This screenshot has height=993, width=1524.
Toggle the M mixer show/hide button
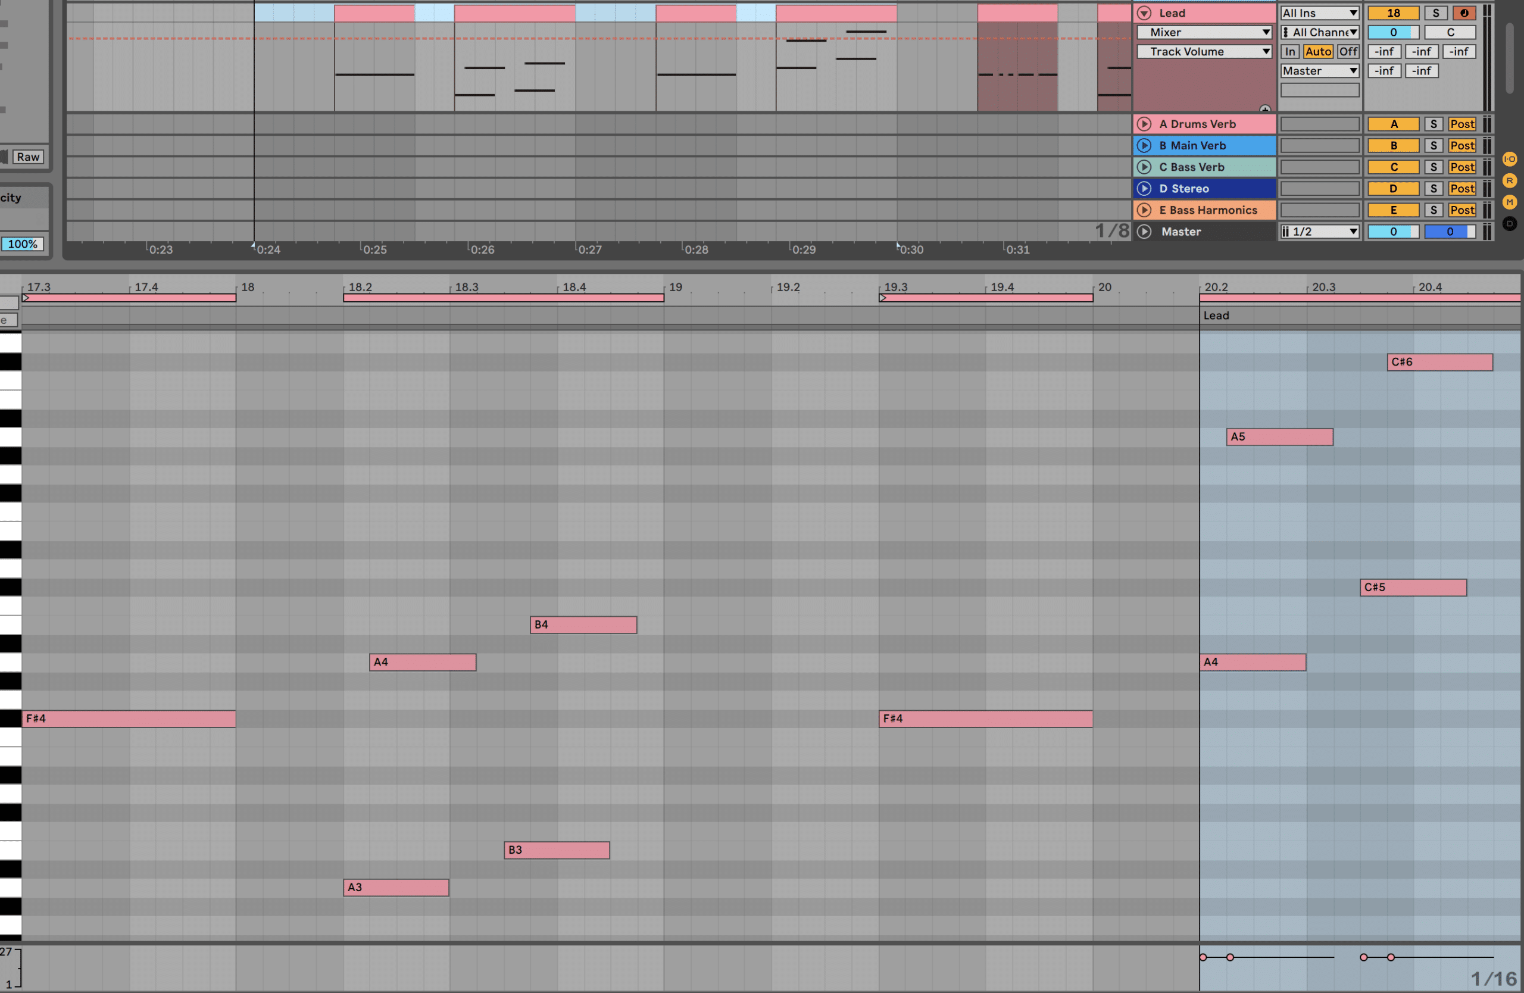click(1509, 202)
